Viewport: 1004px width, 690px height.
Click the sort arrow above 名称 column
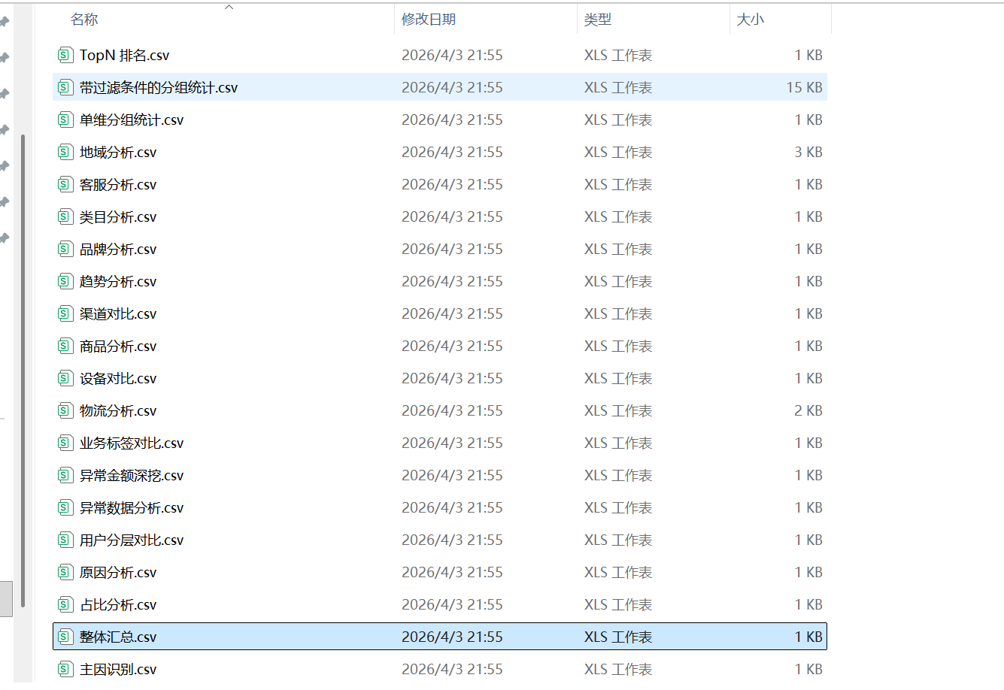[x=229, y=8]
